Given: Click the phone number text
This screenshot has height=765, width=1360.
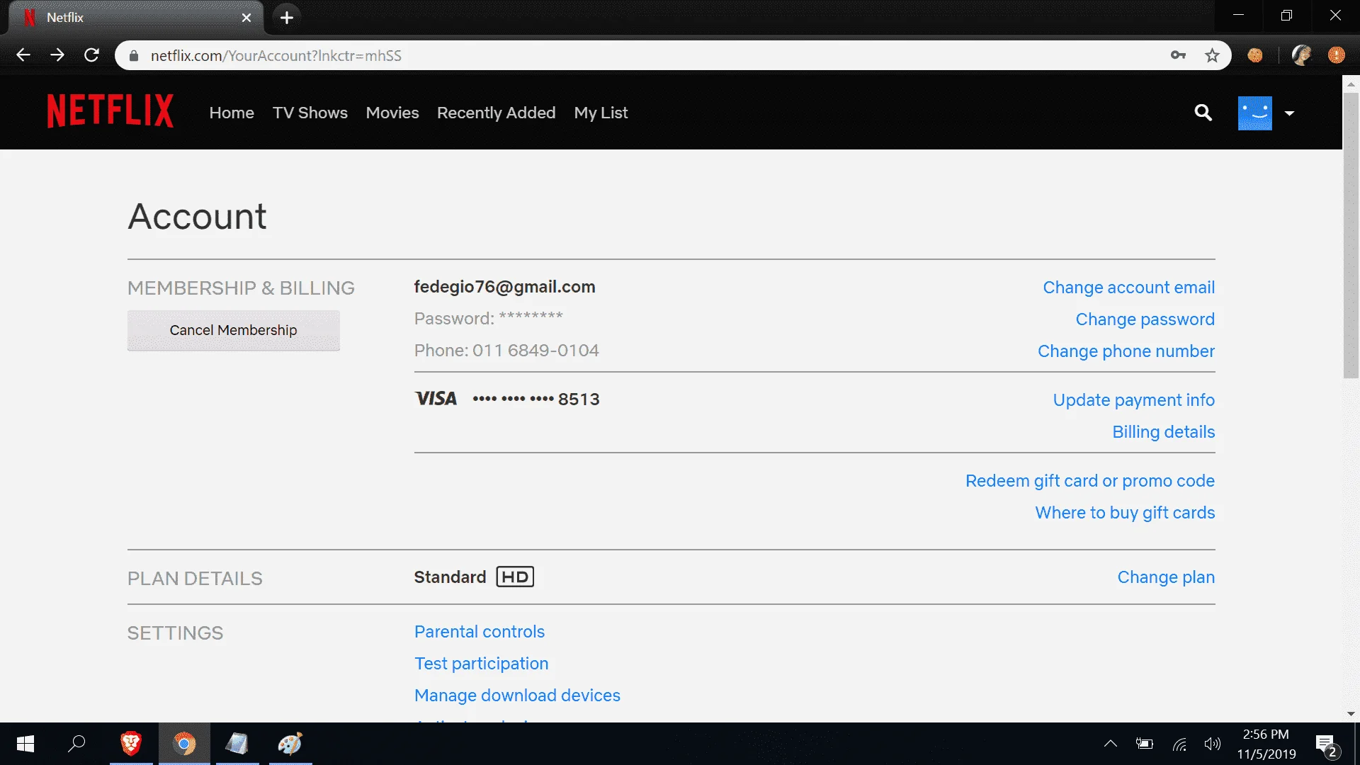Looking at the screenshot, I should tap(506, 351).
